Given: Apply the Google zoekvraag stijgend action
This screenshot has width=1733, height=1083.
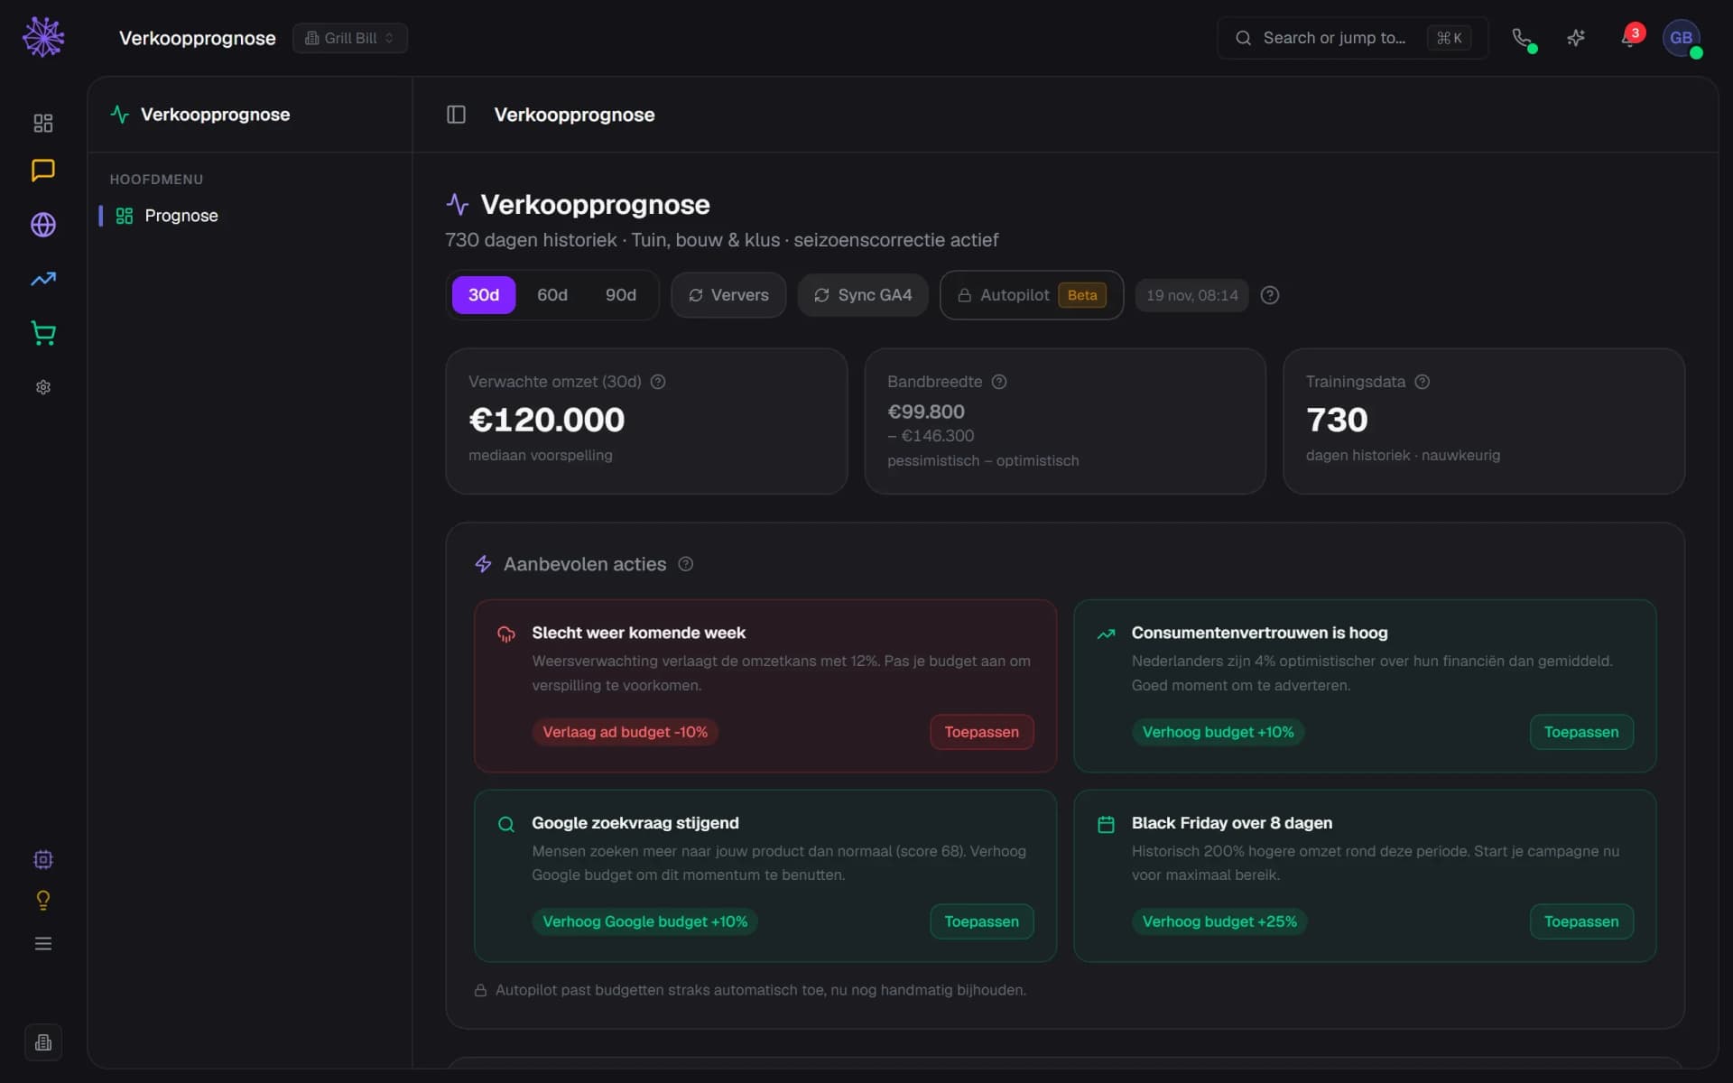Looking at the screenshot, I should point(982,921).
